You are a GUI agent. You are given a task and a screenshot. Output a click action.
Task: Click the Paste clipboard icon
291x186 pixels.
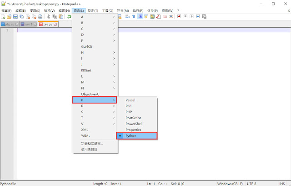61,16
